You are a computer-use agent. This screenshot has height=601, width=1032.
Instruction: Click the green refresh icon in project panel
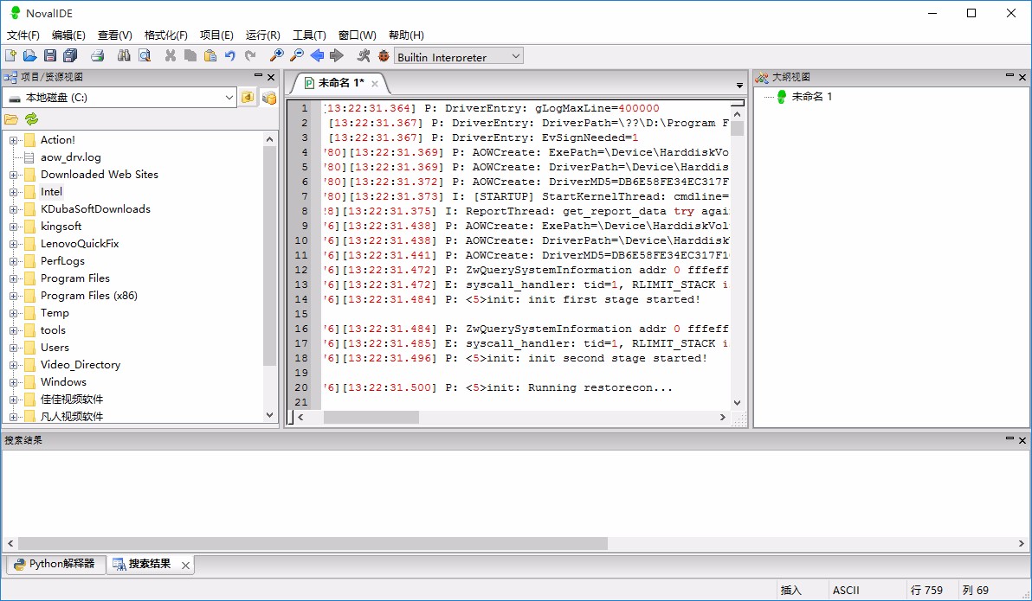[x=31, y=119]
